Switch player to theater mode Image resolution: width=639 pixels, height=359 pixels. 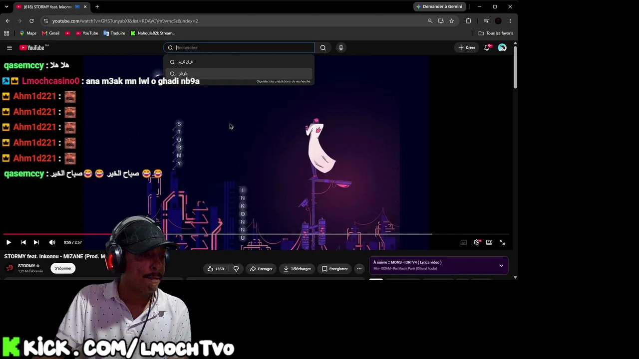point(489,242)
